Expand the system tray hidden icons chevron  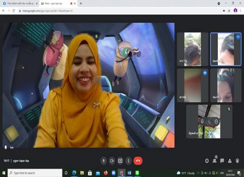click(x=198, y=173)
